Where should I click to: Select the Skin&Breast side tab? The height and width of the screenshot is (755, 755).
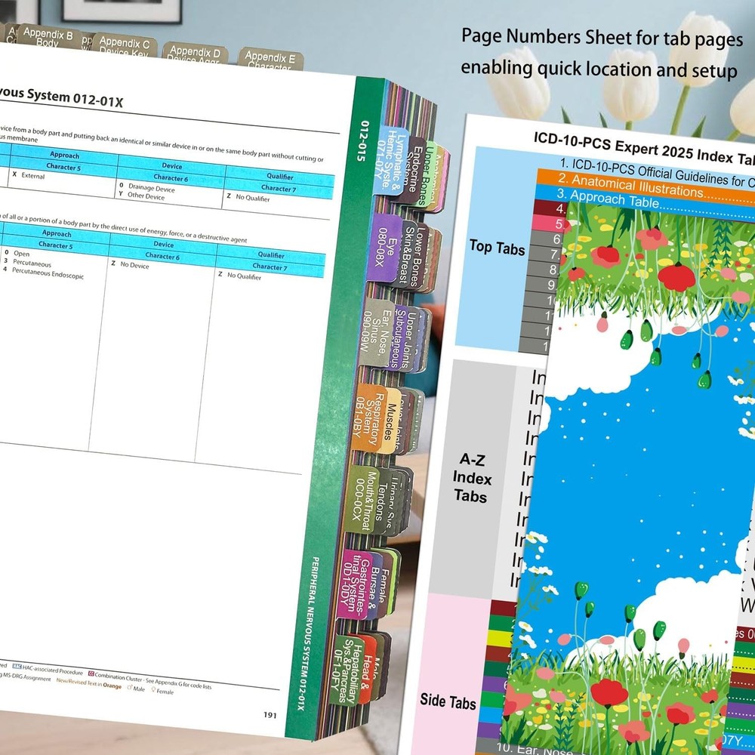point(408,253)
